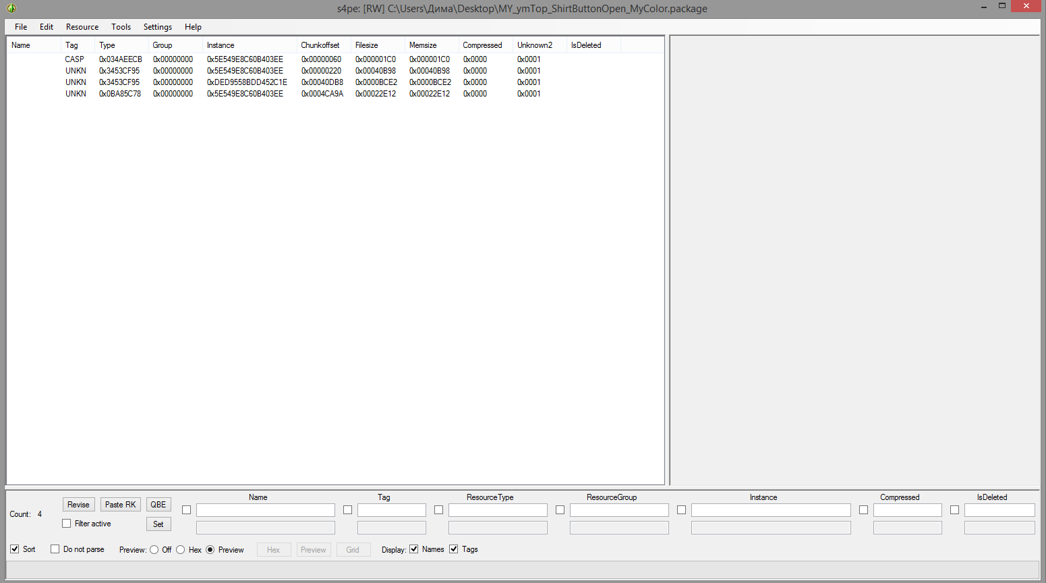Enable the Filter active checkbox
The image size is (1046, 583).
pos(67,524)
